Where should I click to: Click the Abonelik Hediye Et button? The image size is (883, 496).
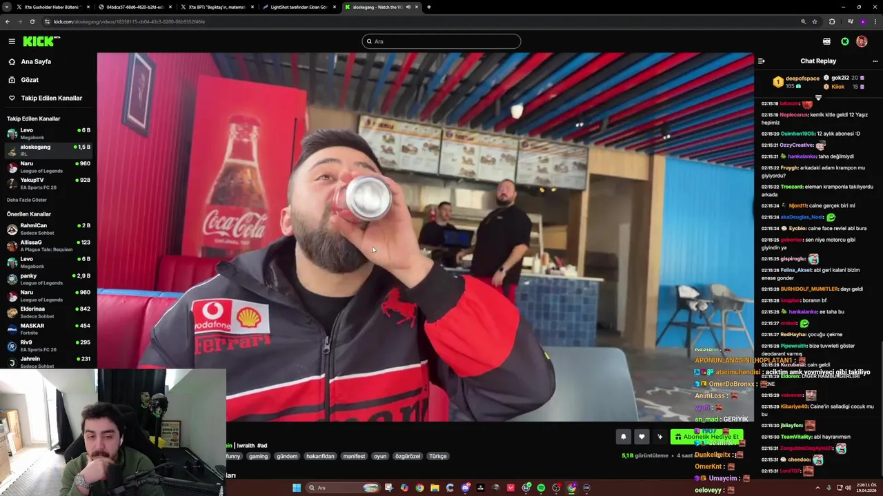coord(706,436)
